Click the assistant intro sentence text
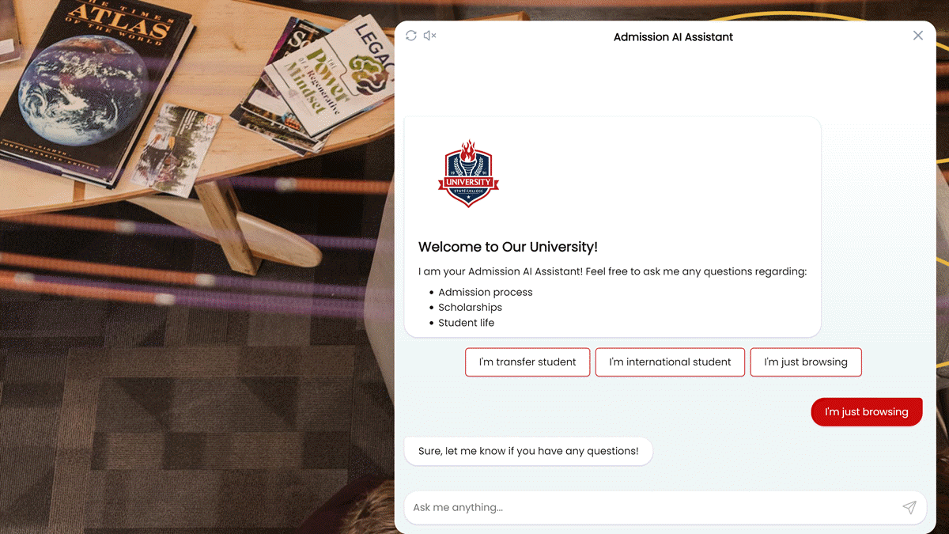This screenshot has width=949, height=534. click(612, 271)
